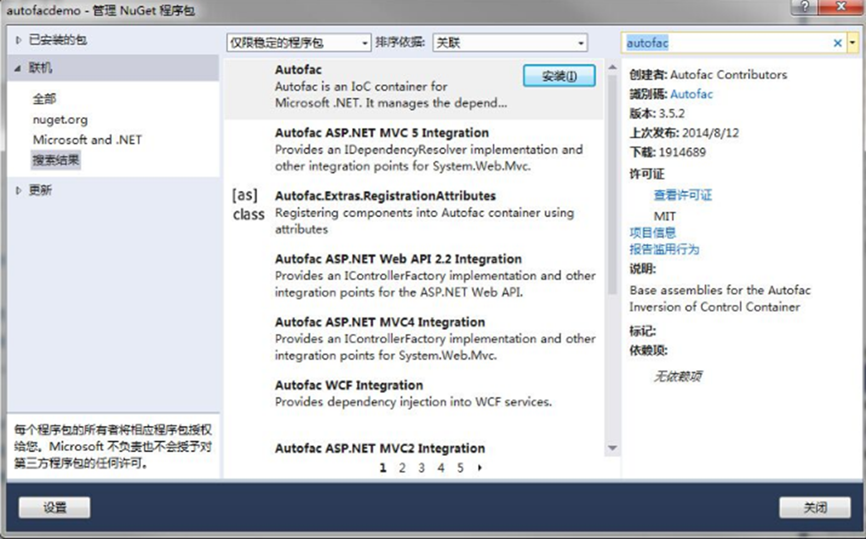Go to results page 3
The image size is (866, 539).
coord(422,468)
